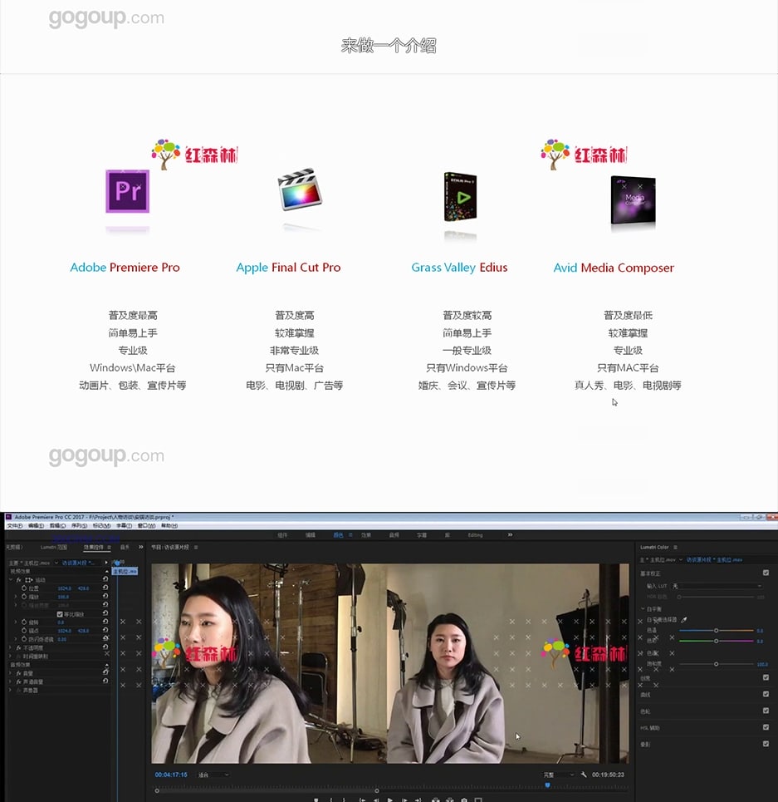Click the 'Avid Media Composer' title text
This screenshot has width=778, height=802.
614,268
